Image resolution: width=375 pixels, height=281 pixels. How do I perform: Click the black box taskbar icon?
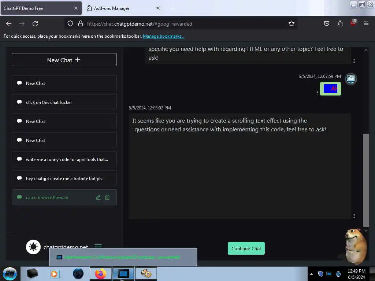pyautogui.click(x=32, y=274)
